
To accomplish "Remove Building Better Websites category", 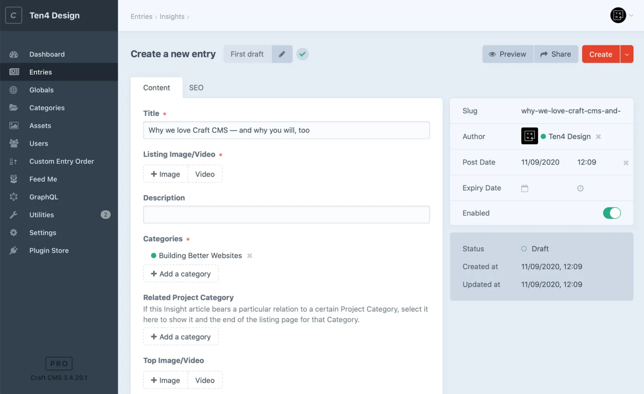I will (249, 256).
